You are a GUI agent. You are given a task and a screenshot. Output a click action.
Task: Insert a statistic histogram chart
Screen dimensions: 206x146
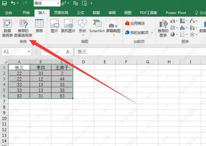coord(183,28)
